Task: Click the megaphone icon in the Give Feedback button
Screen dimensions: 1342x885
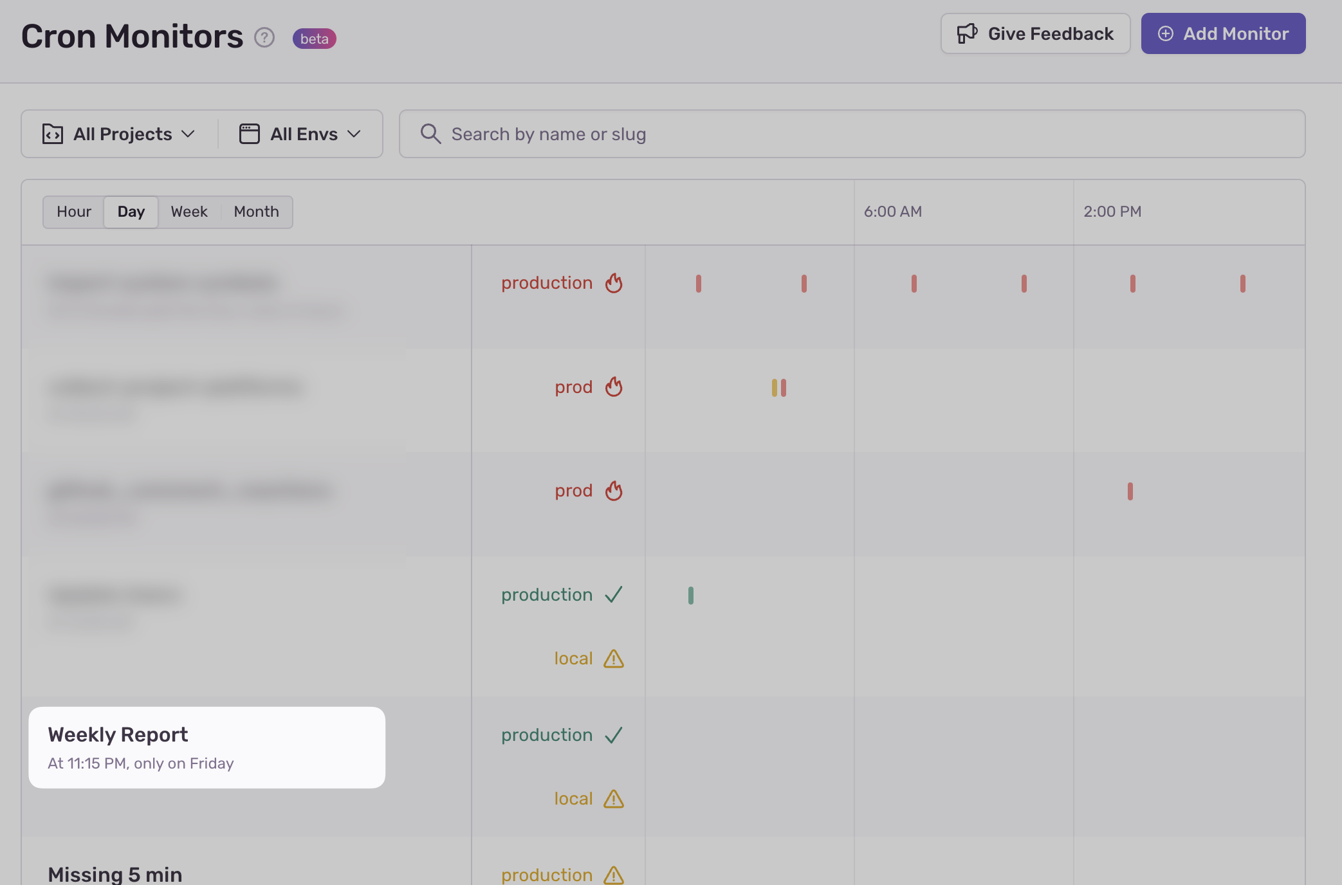Action: (x=967, y=33)
